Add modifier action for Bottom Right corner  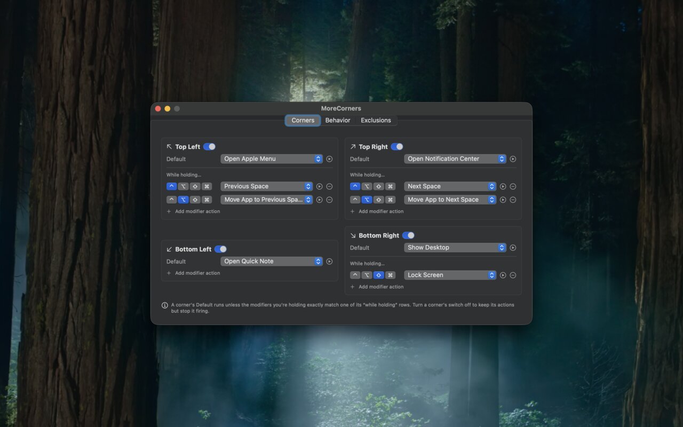(377, 287)
